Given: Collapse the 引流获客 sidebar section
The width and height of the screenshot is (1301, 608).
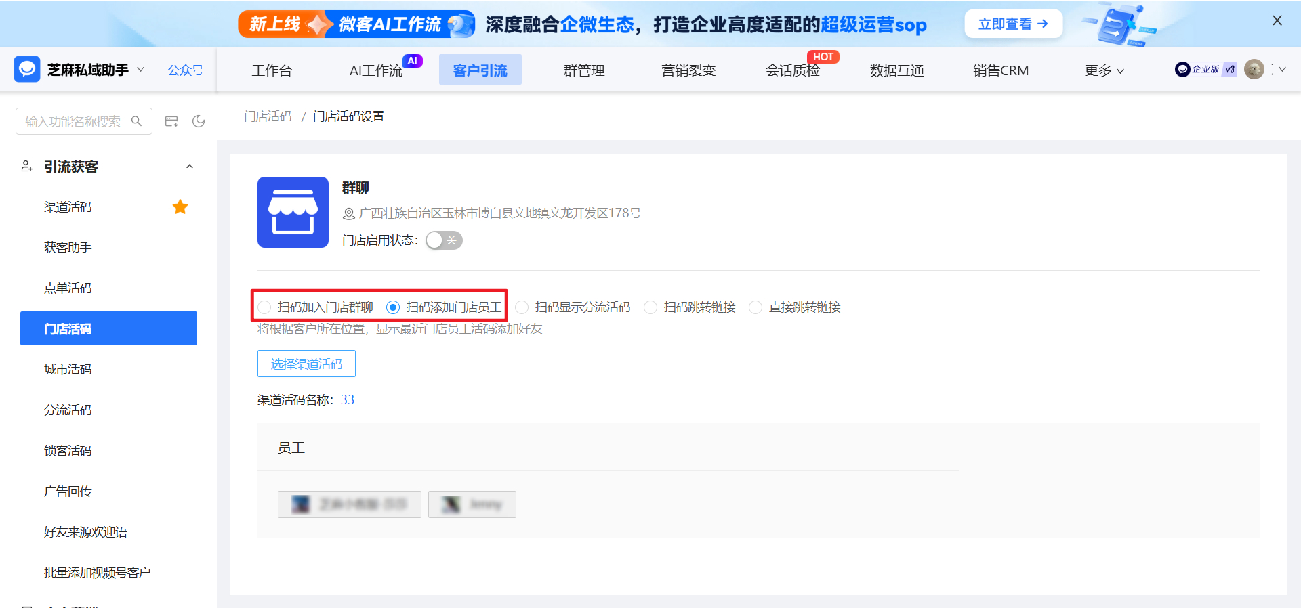Looking at the screenshot, I should [x=190, y=167].
